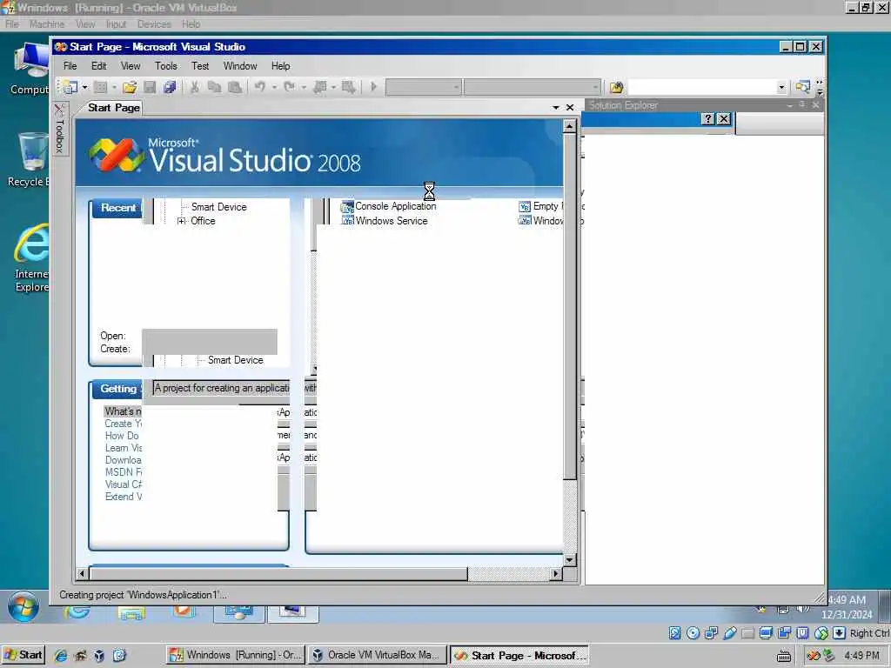
Task: Open the File menu in Visual Studio
Action: (x=70, y=66)
